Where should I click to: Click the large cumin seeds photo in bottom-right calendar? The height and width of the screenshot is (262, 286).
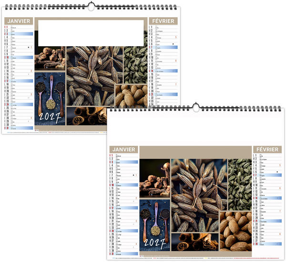[x=199, y=195]
